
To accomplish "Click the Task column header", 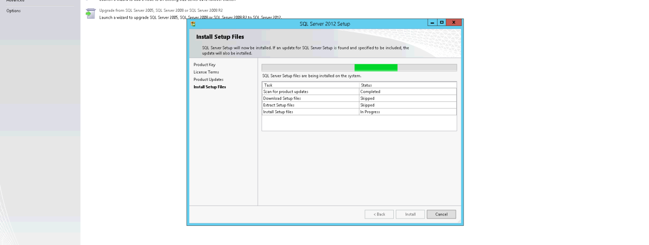I will 310,85.
